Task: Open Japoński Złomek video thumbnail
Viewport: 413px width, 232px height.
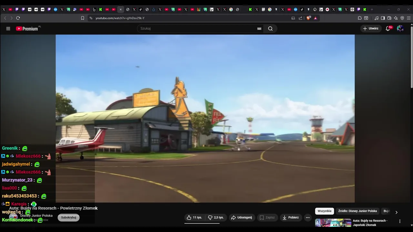Action: (333, 223)
